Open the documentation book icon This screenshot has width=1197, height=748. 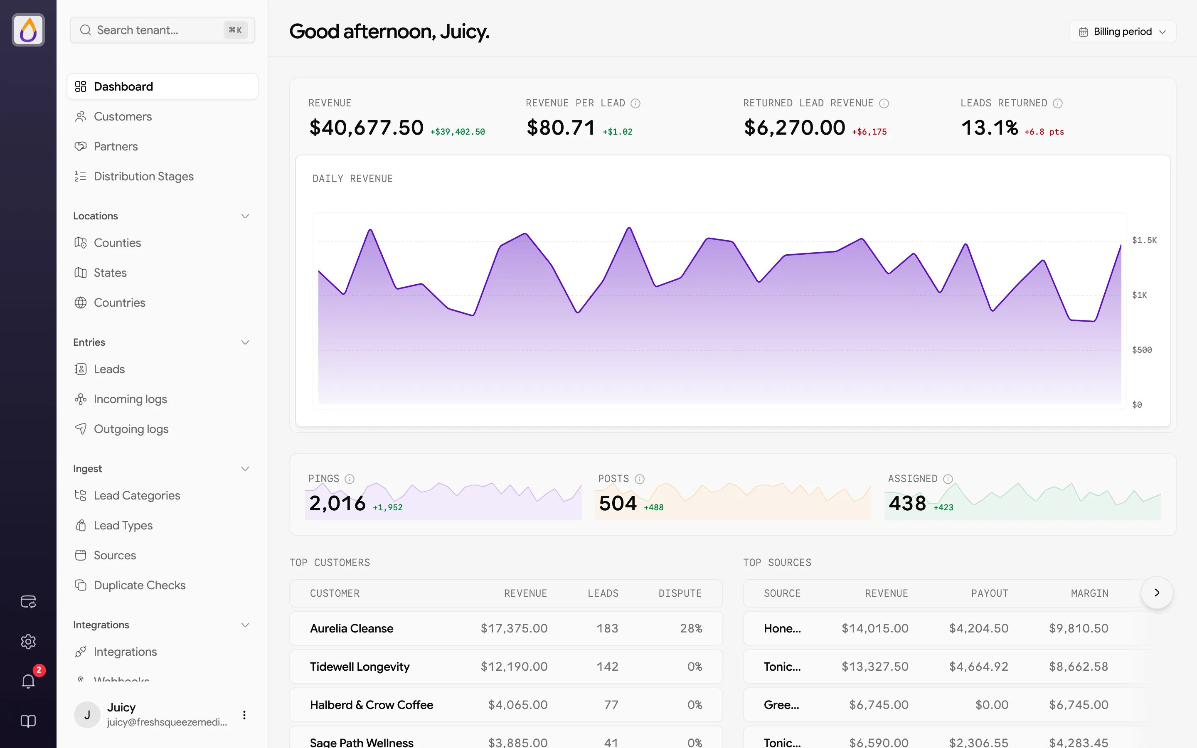tap(28, 721)
